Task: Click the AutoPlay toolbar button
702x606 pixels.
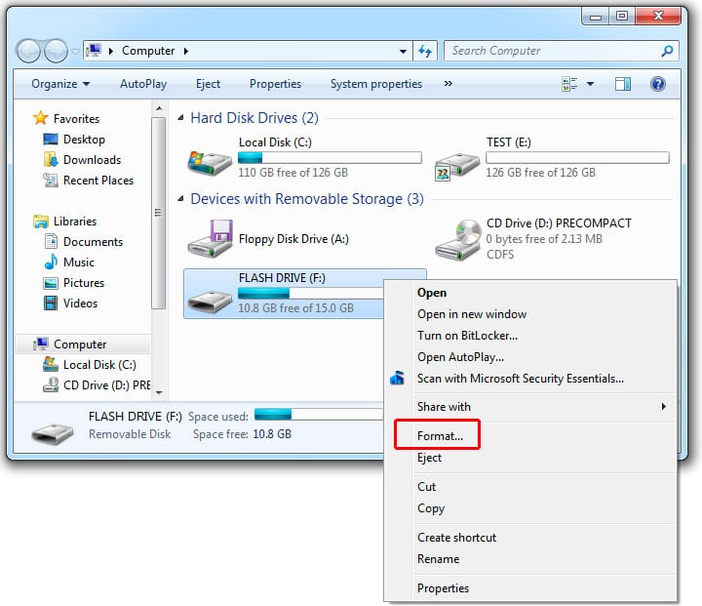Action: click(143, 84)
